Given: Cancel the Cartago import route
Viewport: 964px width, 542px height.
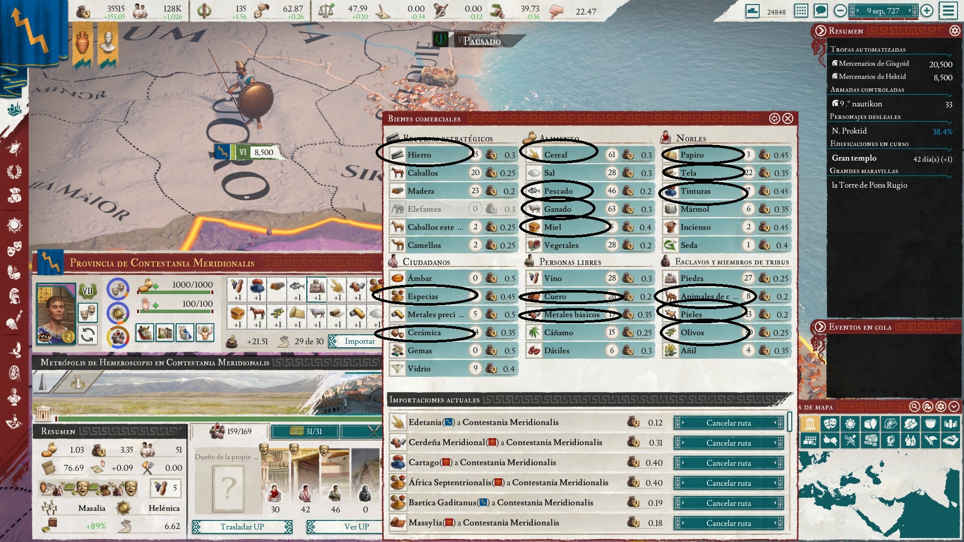Looking at the screenshot, I should 729,463.
